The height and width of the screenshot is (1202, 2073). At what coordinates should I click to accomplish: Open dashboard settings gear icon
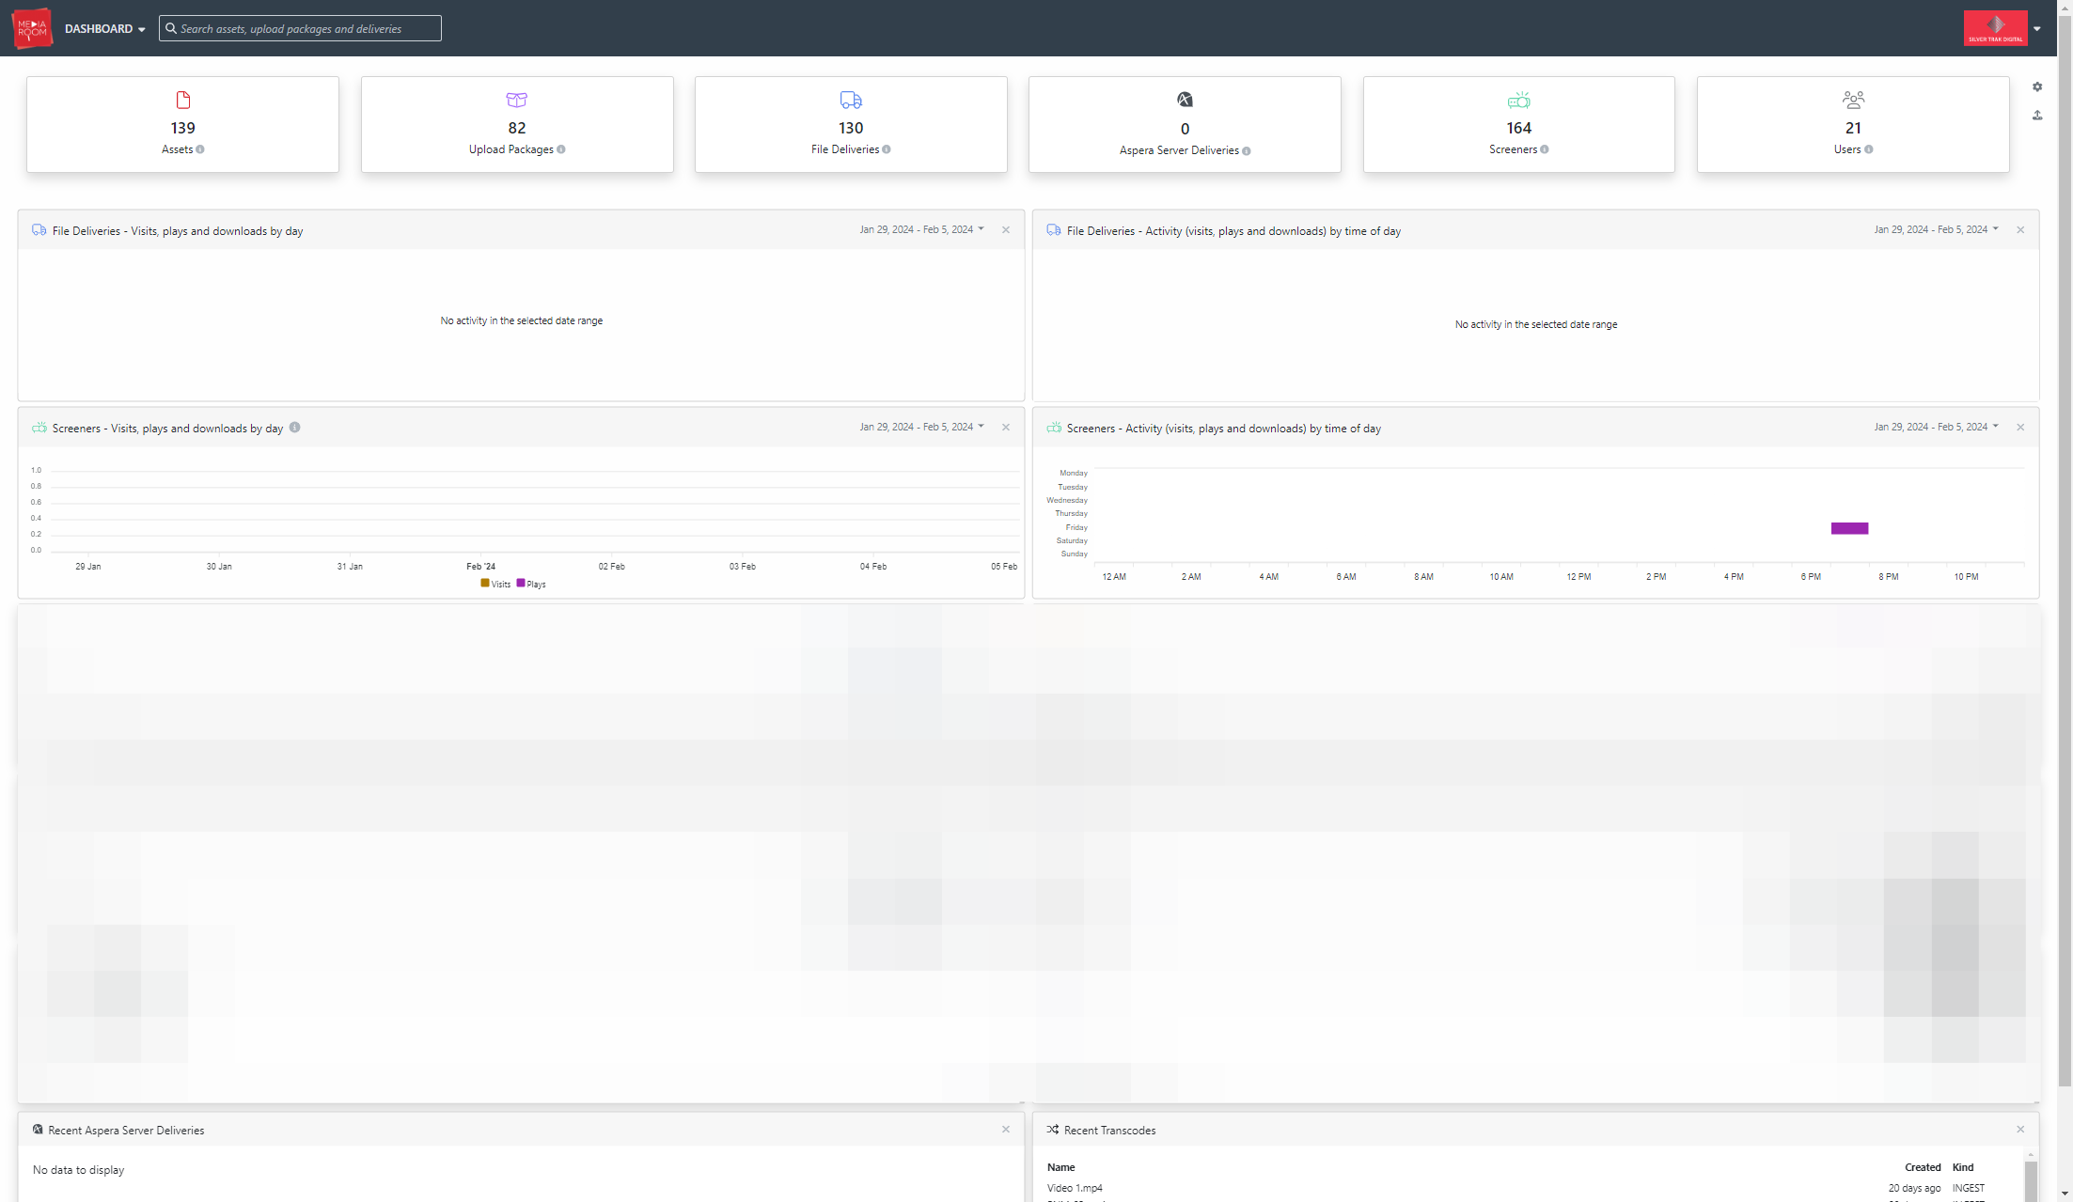click(2037, 86)
